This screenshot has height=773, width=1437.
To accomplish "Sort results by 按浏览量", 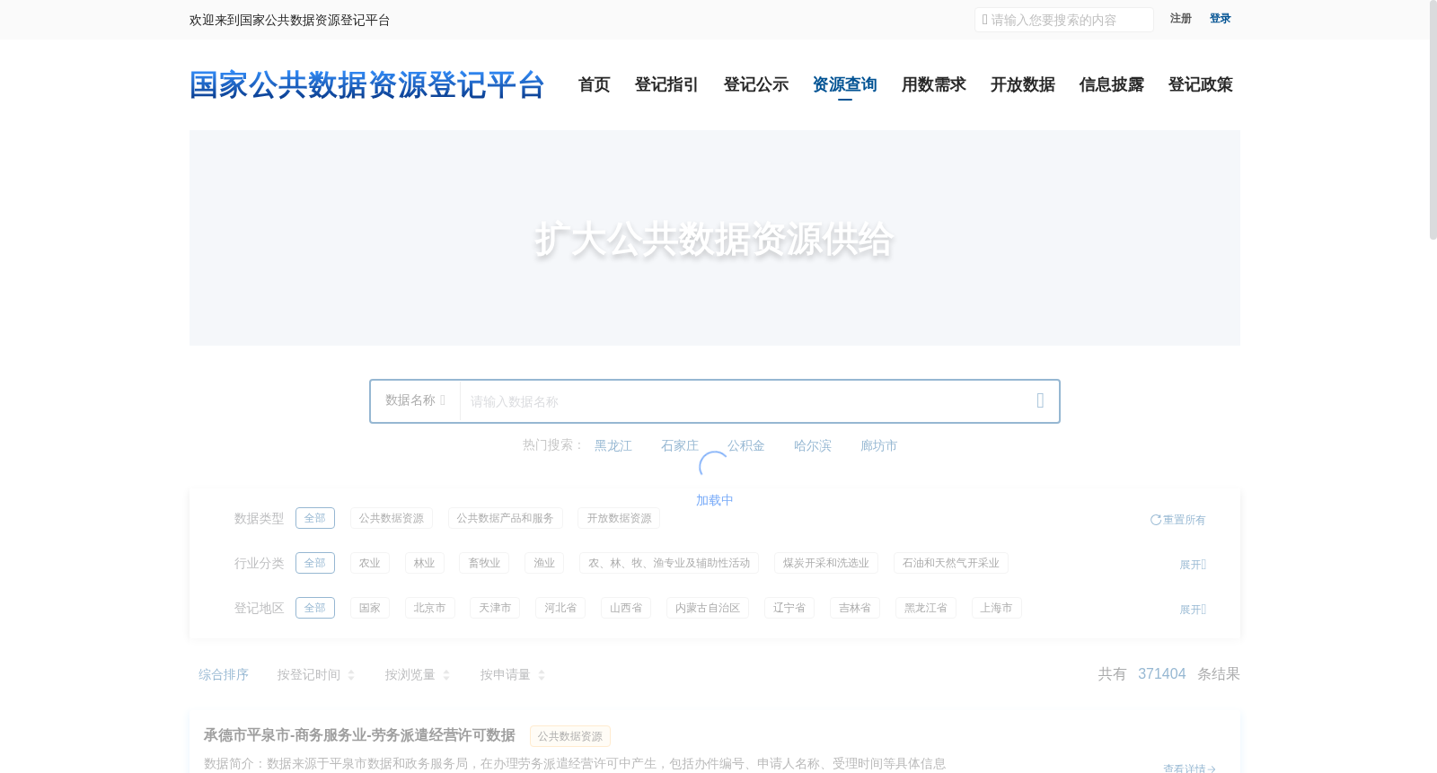I will click(x=418, y=674).
